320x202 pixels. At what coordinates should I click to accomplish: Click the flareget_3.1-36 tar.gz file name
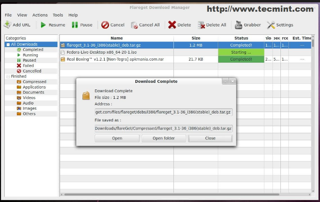tap(104, 45)
